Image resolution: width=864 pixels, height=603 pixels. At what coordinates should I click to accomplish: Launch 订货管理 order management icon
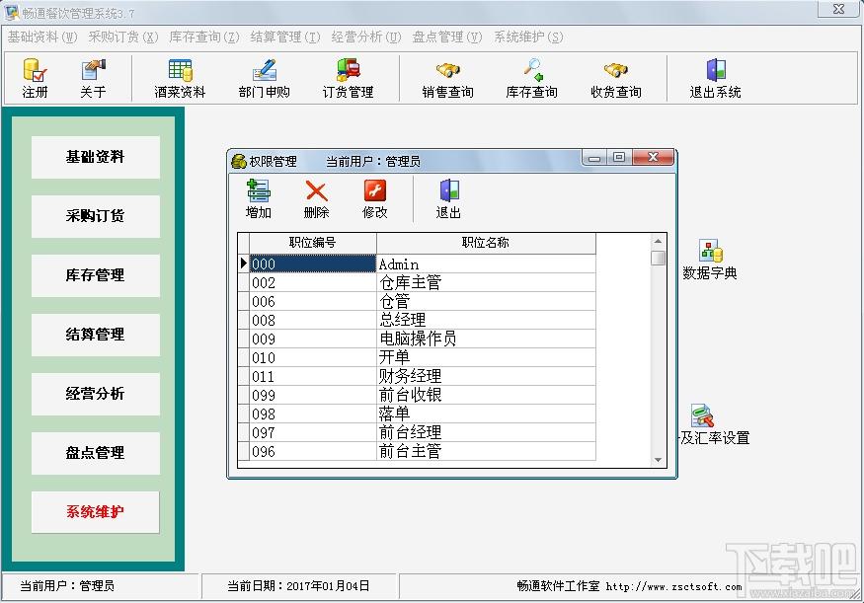tap(349, 71)
